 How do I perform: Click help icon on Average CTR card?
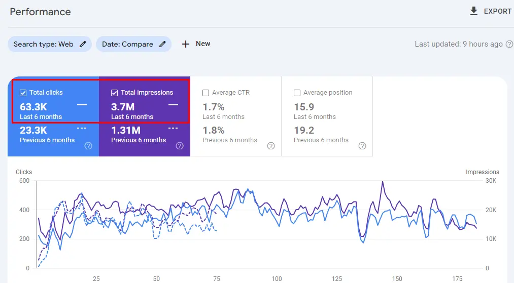[271, 146]
